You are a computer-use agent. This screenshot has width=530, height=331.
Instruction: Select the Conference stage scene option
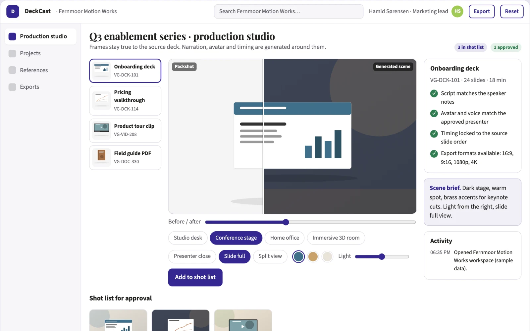pos(236,238)
